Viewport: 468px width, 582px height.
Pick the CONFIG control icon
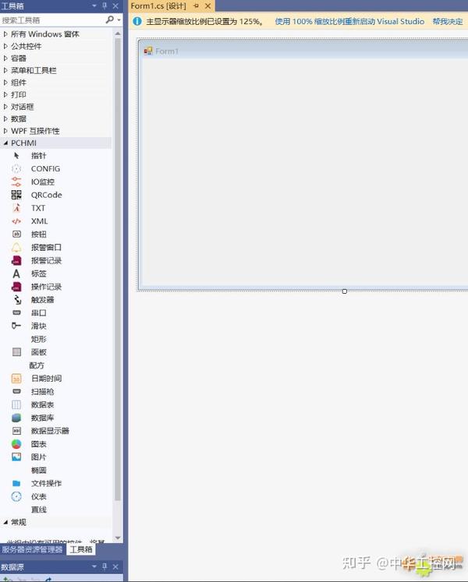pos(16,169)
